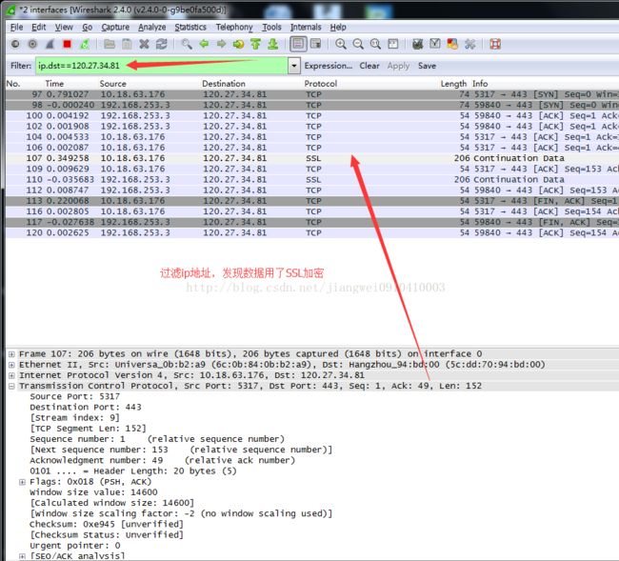The image size is (619, 561).
Task: Toggle auto scroll during live capture
Action: click(316, 44)
